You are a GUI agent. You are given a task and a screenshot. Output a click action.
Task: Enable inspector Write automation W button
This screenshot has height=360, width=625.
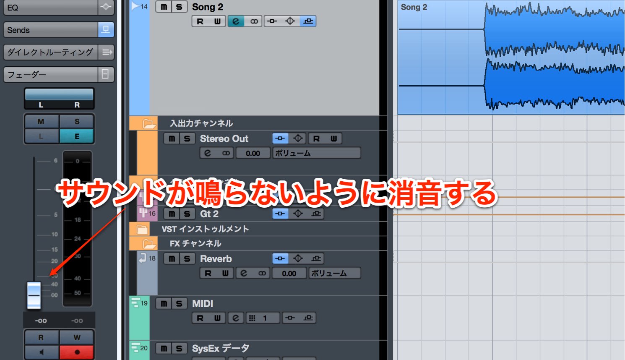[x=77, y=337]
